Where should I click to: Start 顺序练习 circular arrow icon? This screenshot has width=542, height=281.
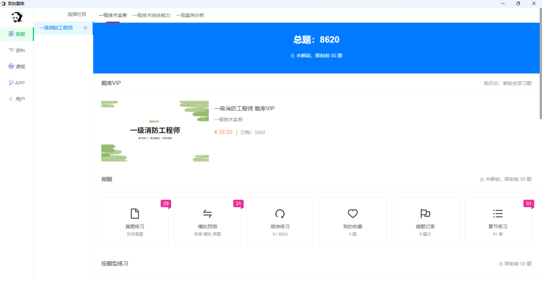click(x=280, y=213)
